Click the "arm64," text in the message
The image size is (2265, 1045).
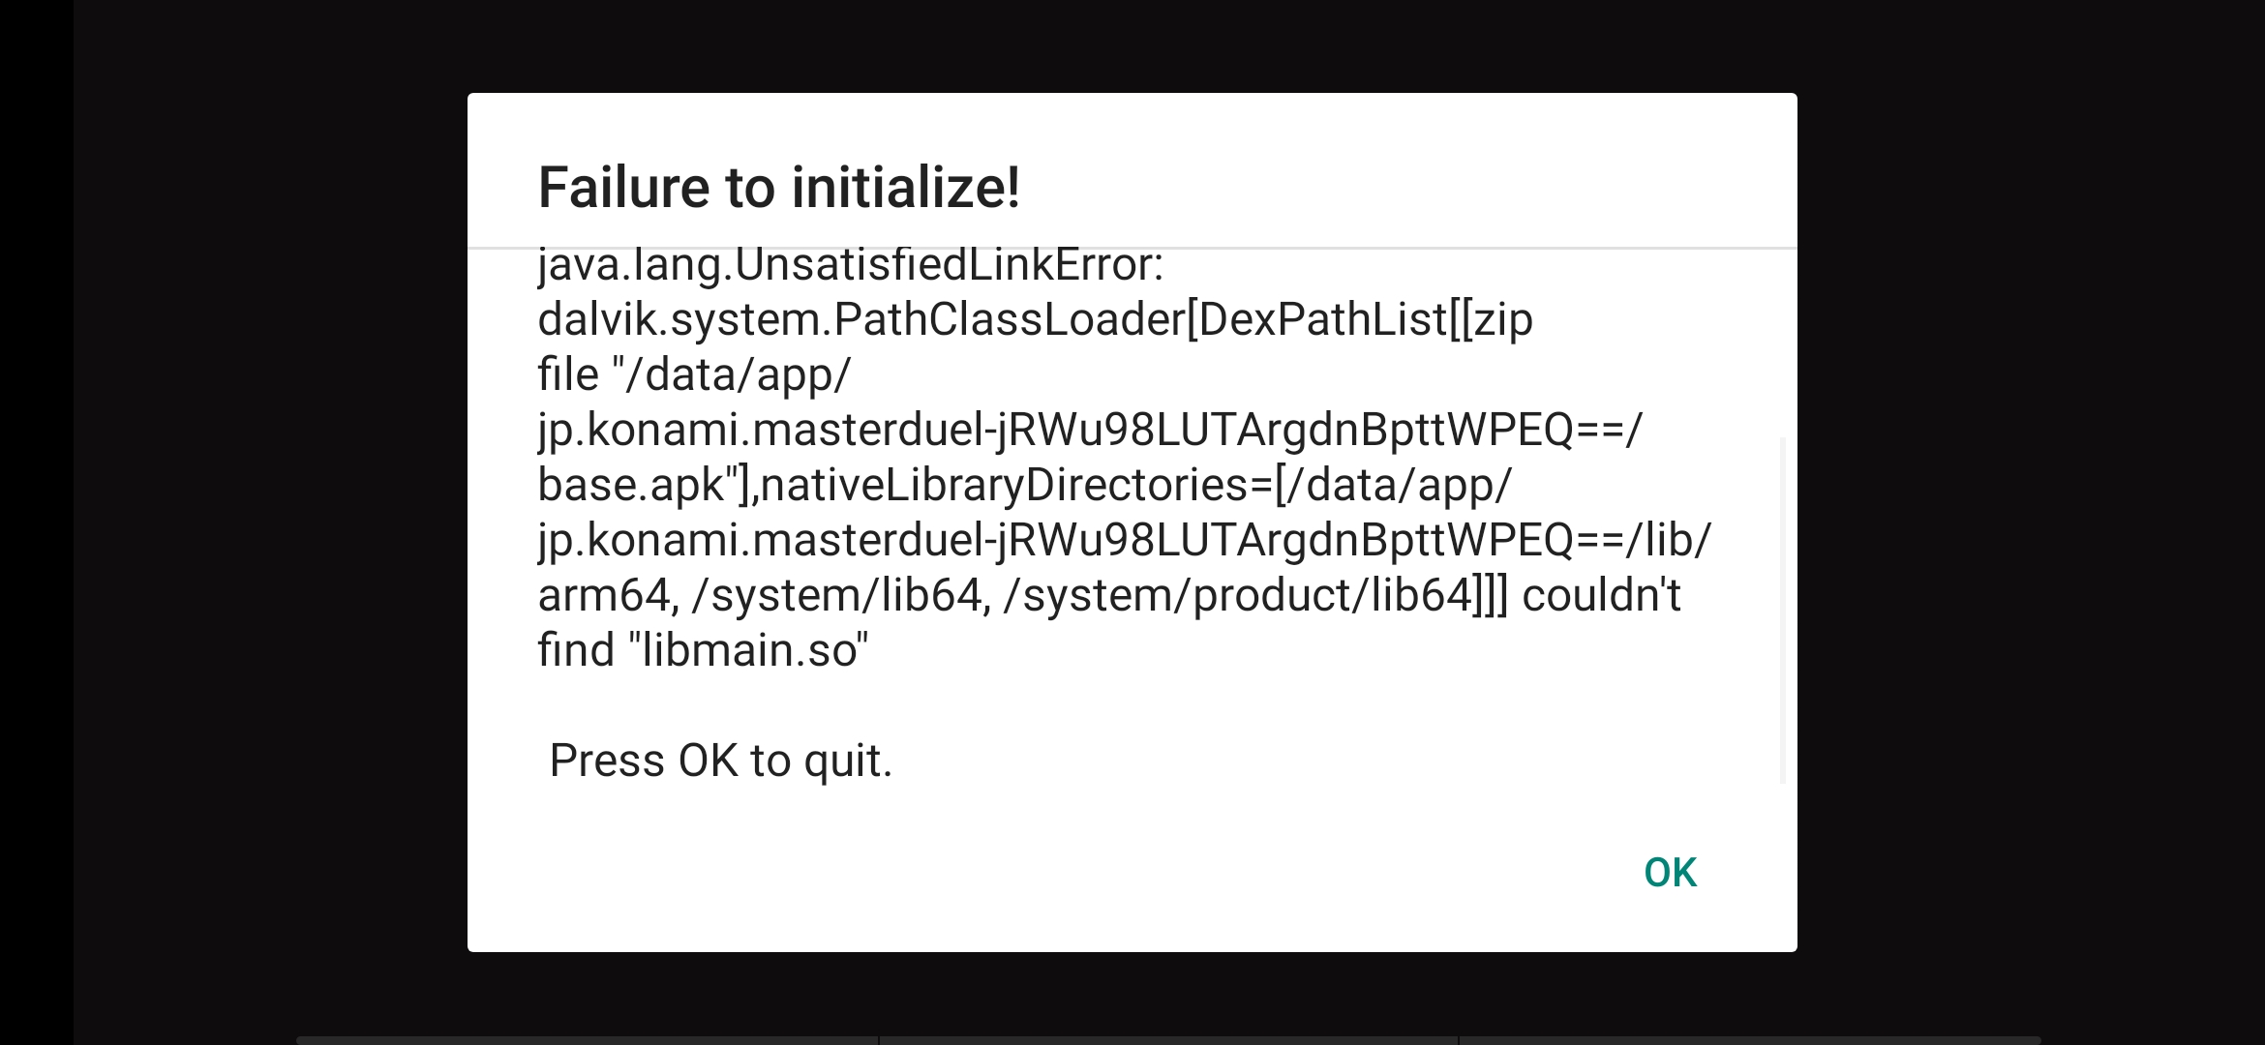[x=605, y=595]
